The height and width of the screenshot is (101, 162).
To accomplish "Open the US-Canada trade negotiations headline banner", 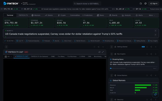I will pos(64,34).
